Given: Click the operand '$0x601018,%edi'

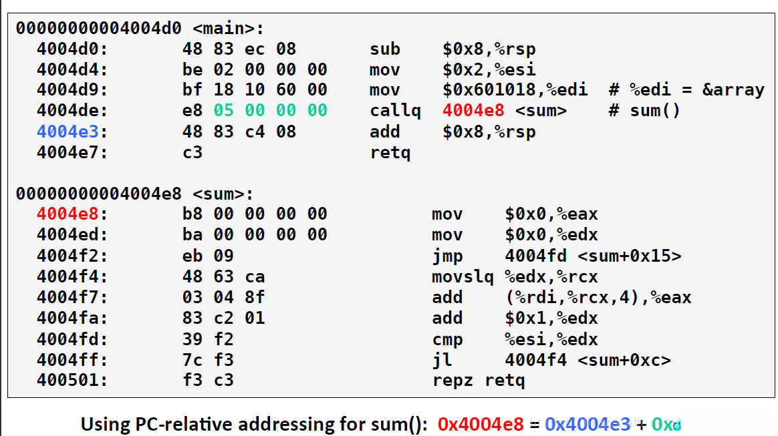Looking at the screenshot, I should tap(515, 89).
